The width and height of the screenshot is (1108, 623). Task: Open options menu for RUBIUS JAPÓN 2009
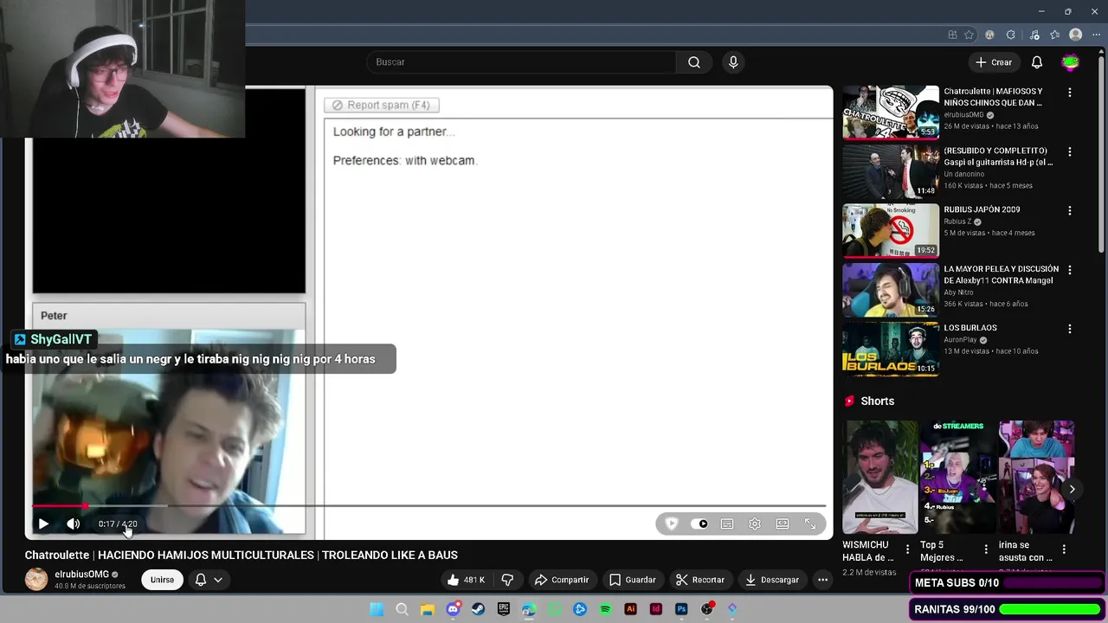1070,210
